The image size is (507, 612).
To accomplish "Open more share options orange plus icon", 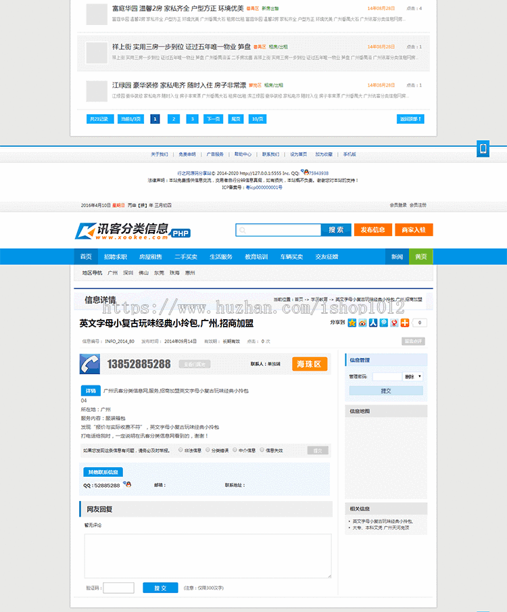I will coord(405,323).
